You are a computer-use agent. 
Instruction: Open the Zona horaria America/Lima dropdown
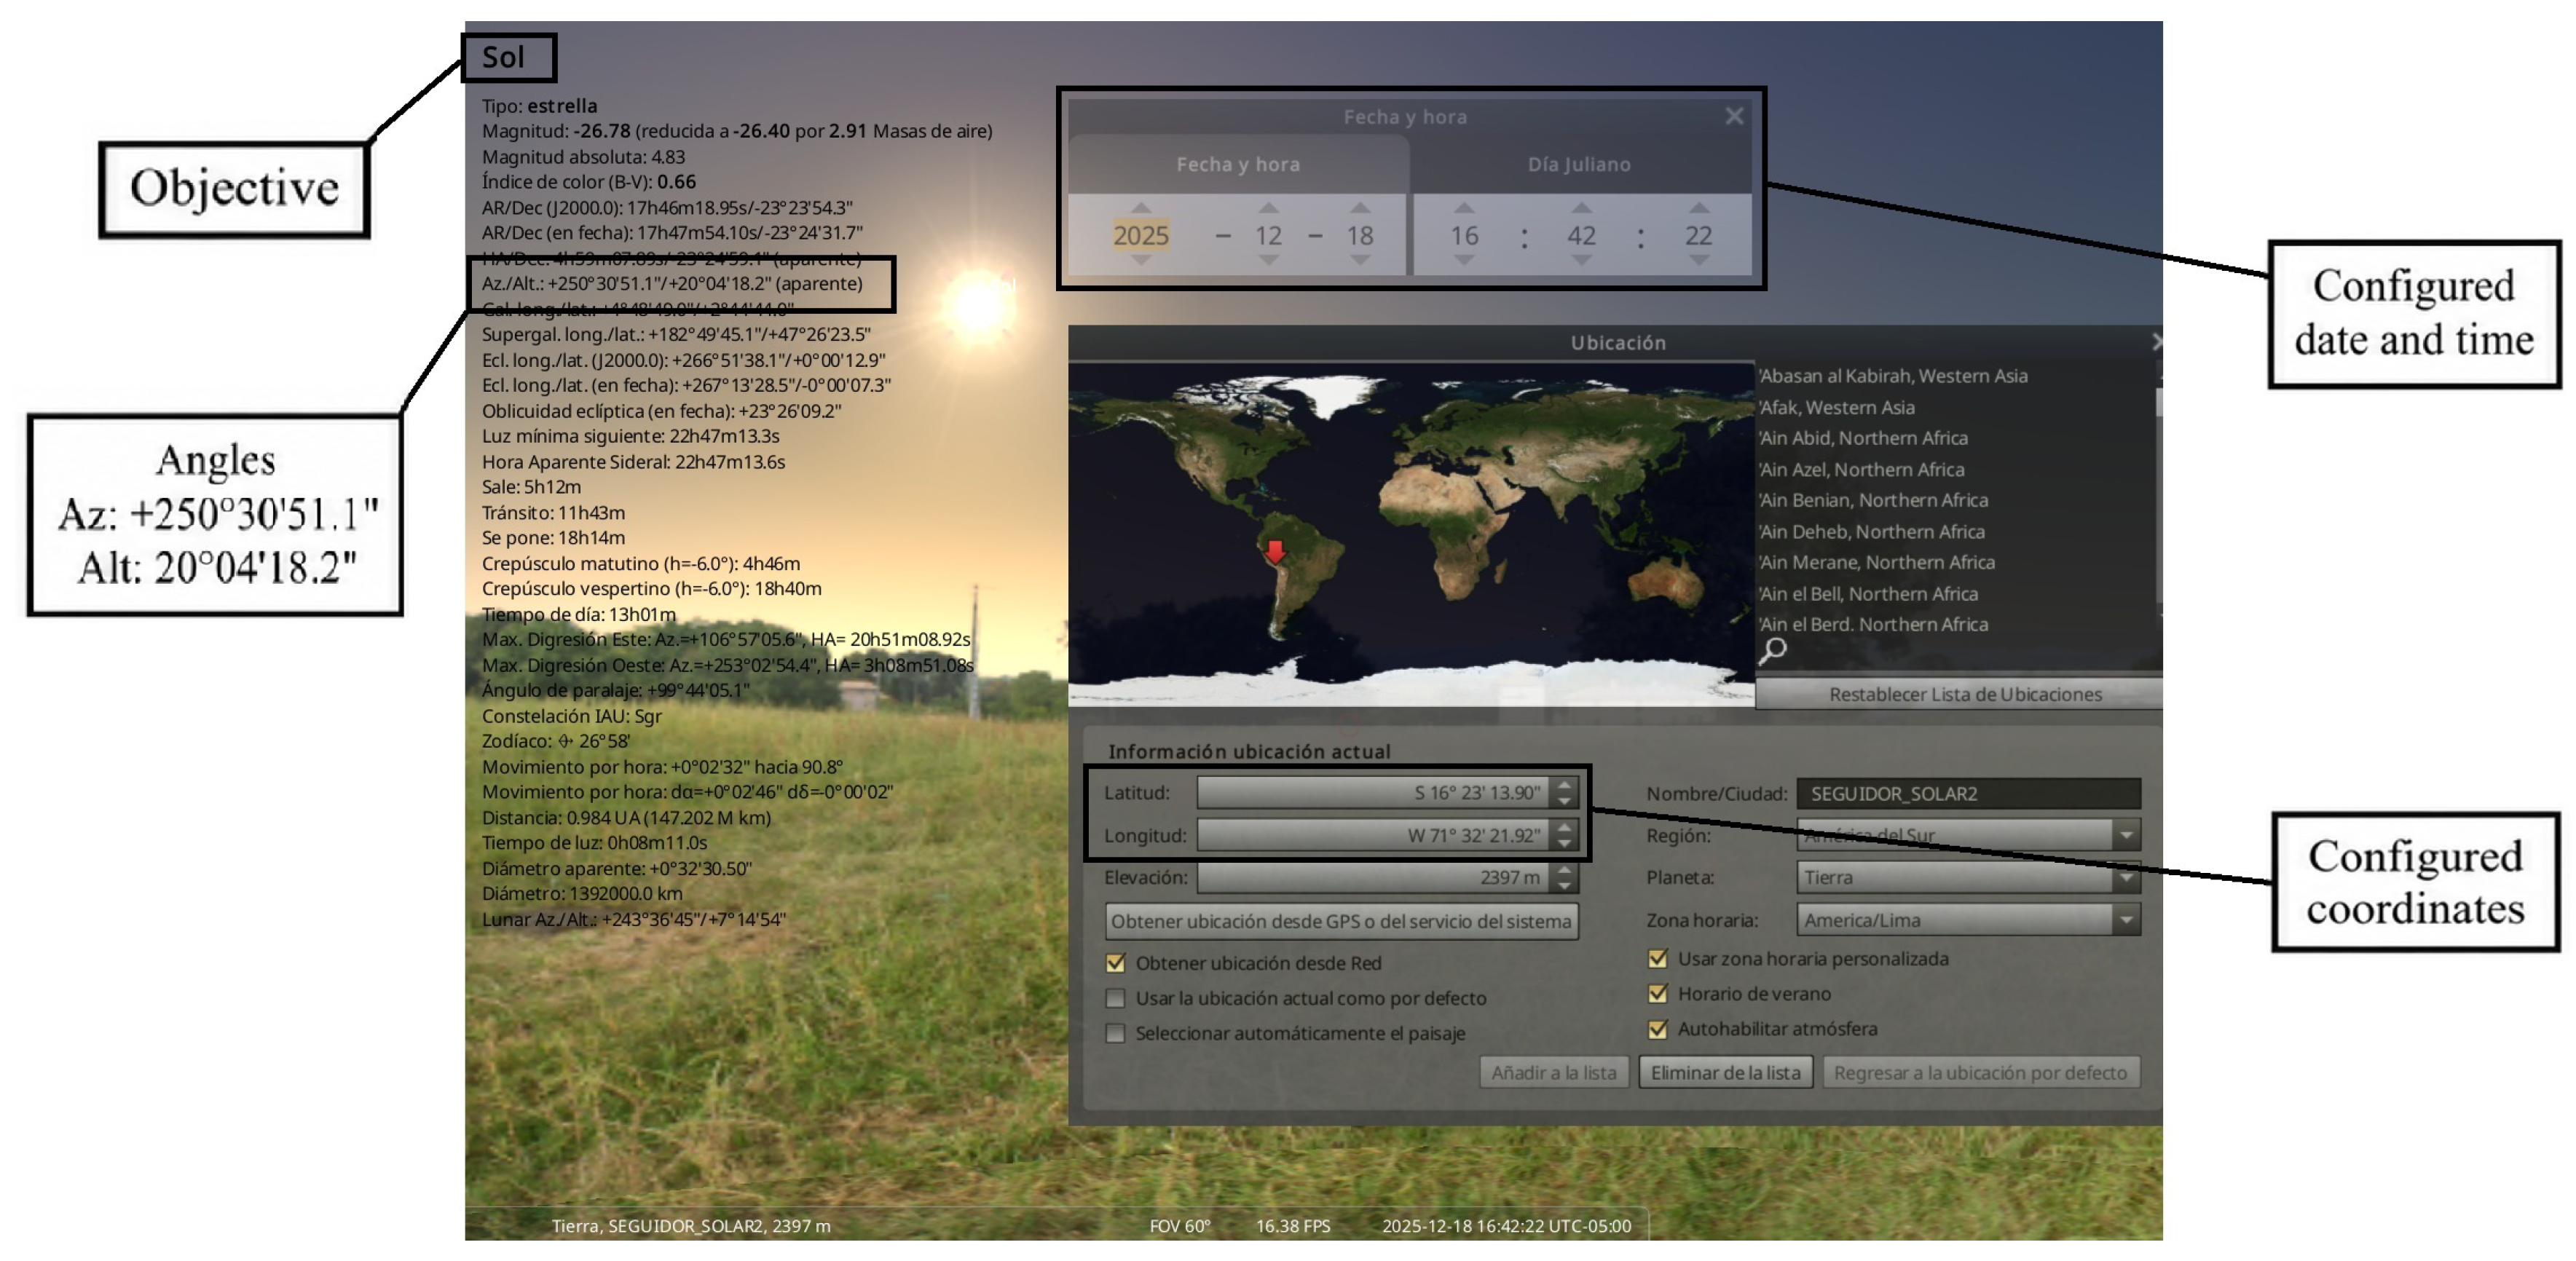(x=1968, y=919)
